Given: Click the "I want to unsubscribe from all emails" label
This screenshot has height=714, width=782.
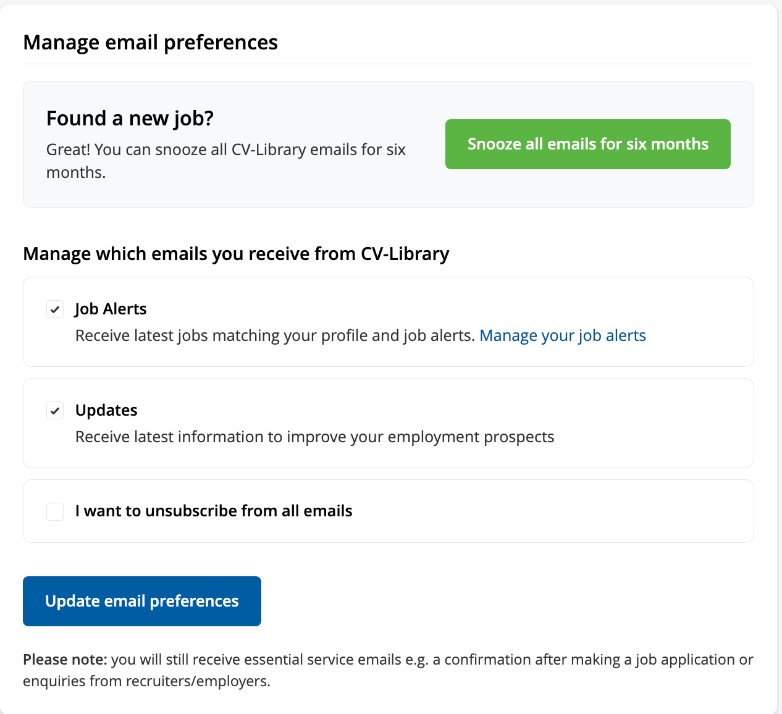Looking at the screenshot, I should (x=214, y=511).
